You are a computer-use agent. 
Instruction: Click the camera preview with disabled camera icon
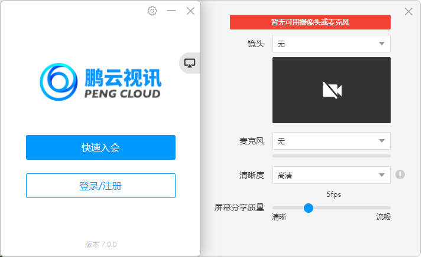click(x=332, y=90)
